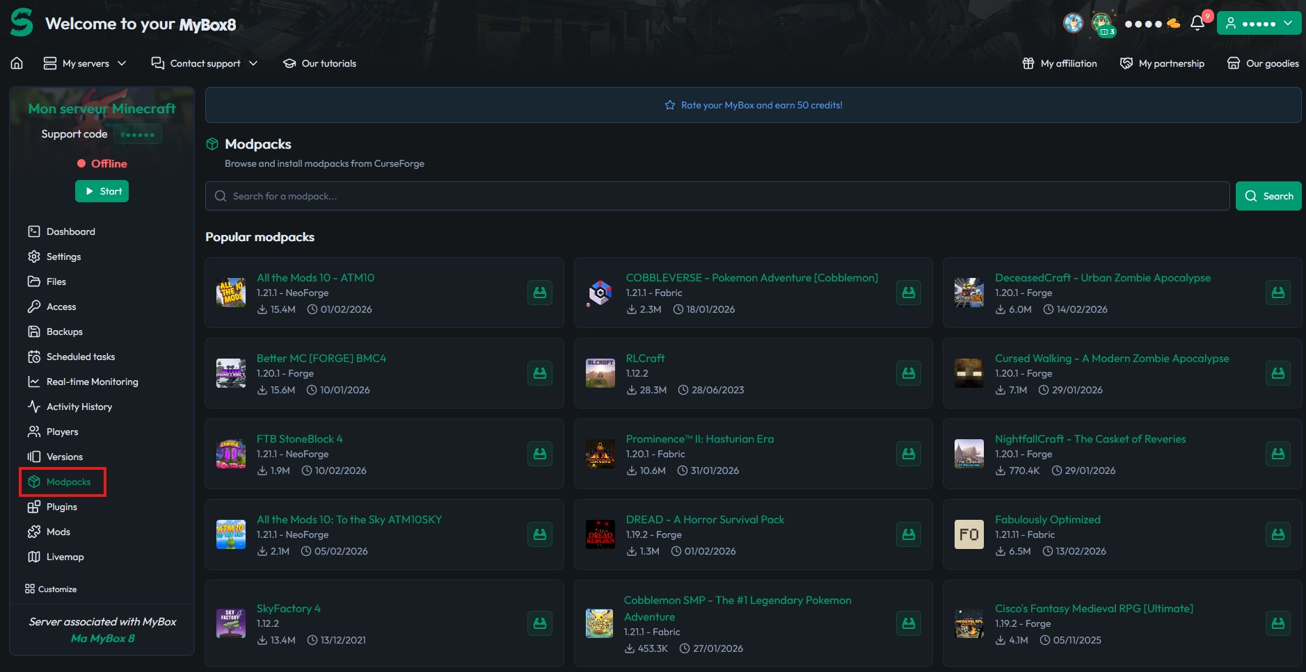
Task: Open the Better MC modpack thumbnail
Action: (231, 373)
